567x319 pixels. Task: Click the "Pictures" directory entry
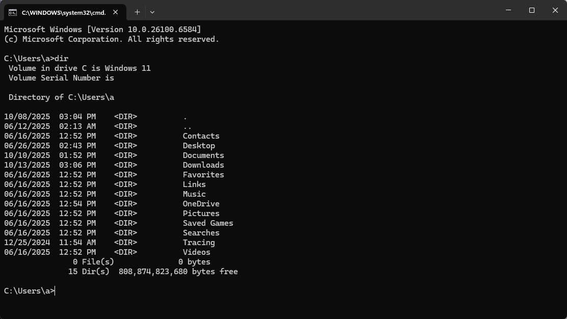[x=201, y=213]
